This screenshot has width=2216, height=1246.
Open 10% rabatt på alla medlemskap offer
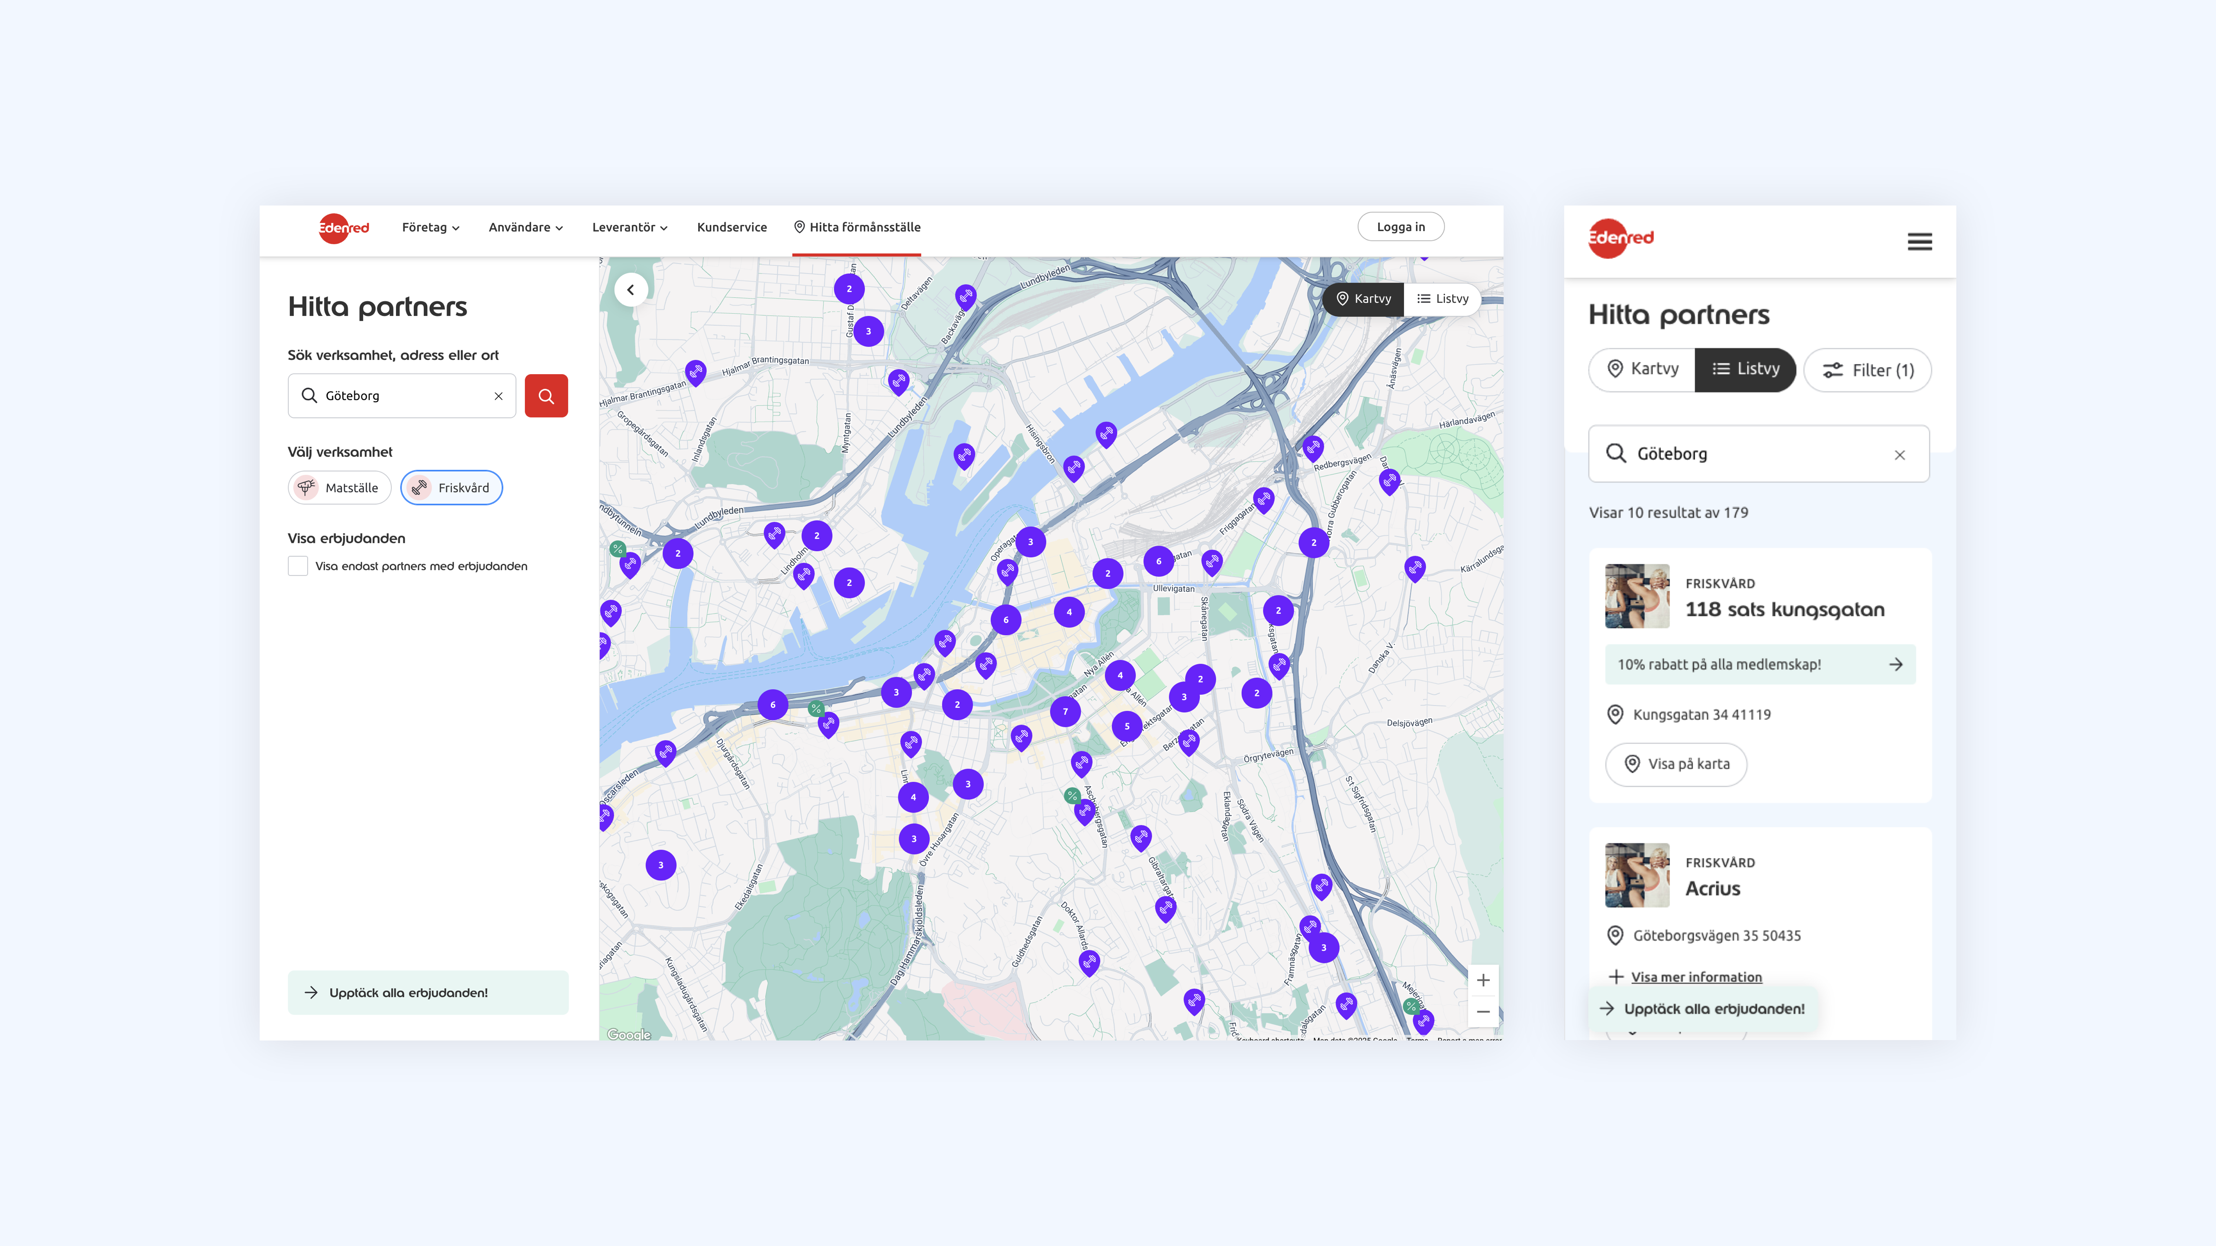pyautogui.click(x=1760, y=665)
